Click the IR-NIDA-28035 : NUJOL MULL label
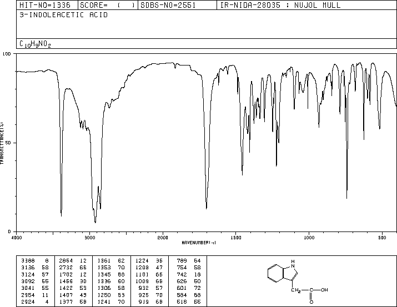The width and height of the screenshot is (397, 307). (280, 5)
